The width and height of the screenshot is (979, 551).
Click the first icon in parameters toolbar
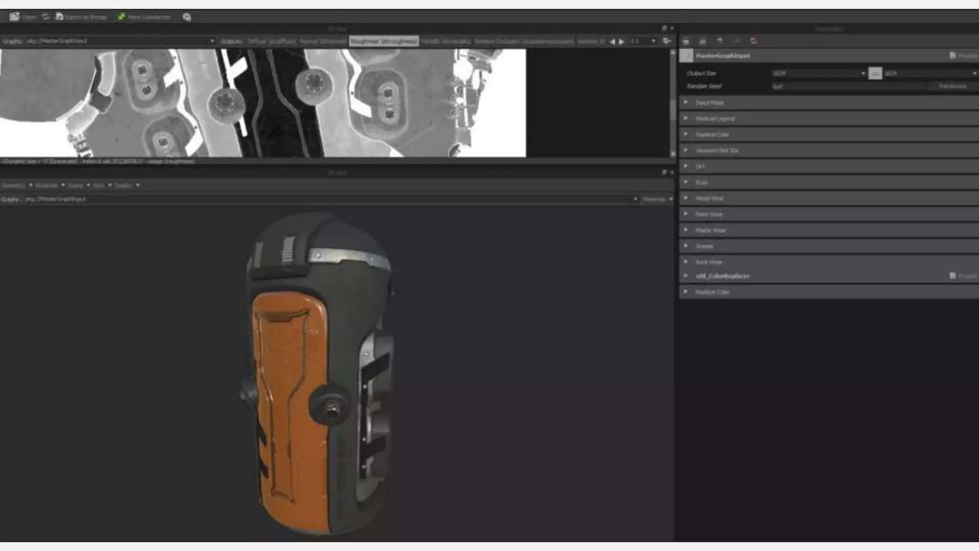pos(686,41)
